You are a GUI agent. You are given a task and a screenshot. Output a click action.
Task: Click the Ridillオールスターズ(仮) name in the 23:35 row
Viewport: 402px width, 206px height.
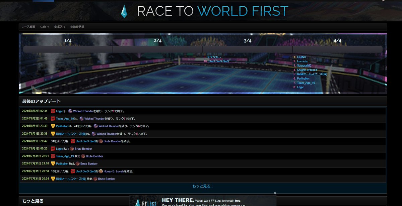pyautogui.click(x=71, y=134)
